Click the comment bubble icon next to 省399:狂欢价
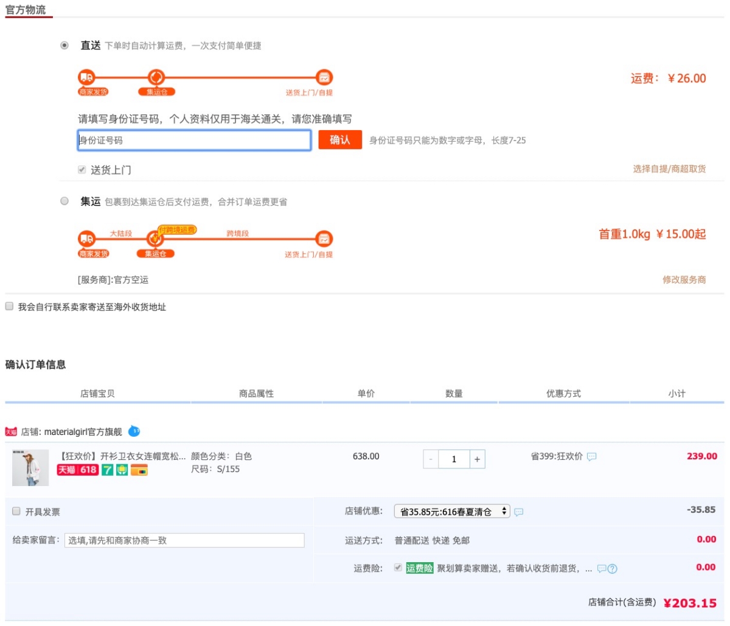Viewport: 730px width, 626px height. pyautogui.click(x=591, y=457)
